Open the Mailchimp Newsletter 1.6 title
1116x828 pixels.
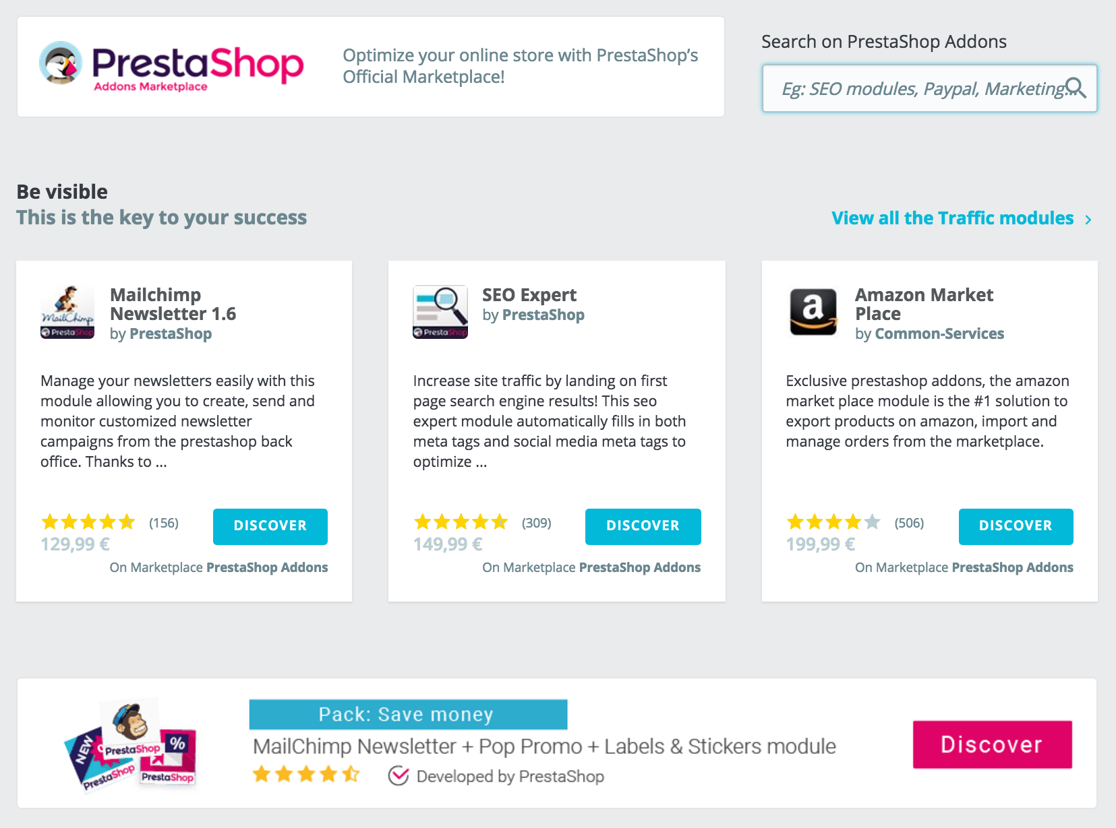click(x=173, y=305)
